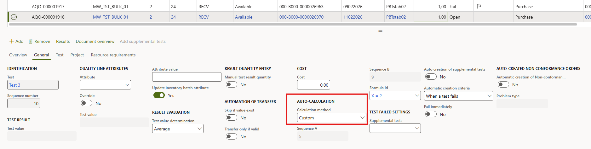Toggle Update inventory batch attribute off
Image resolution: width=591 pixels, height=149 pixels.
pyautogui.click(x=159, y=95)
